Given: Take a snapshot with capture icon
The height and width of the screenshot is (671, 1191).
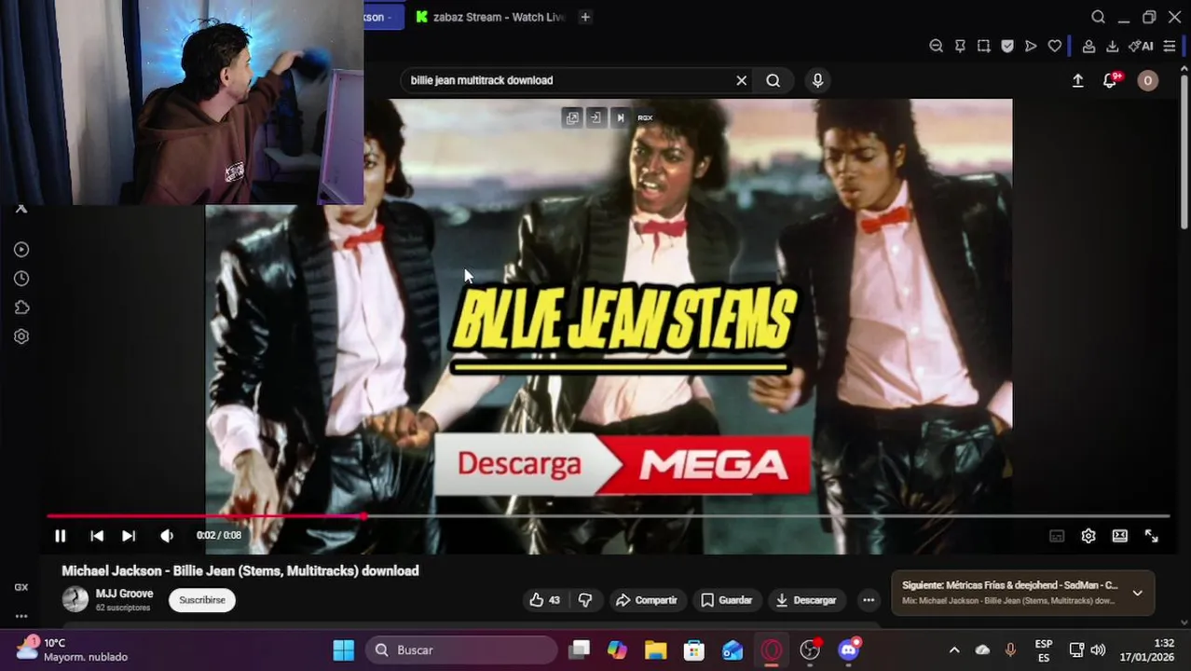Looking at the screenshot, I should [x=983, y=47].
